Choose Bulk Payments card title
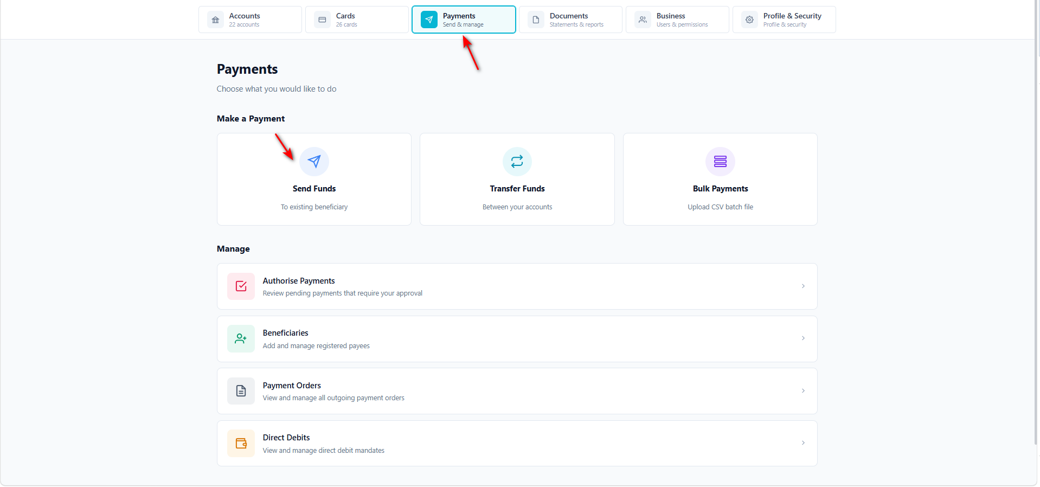1040x487 pixels. click(720, 189)
